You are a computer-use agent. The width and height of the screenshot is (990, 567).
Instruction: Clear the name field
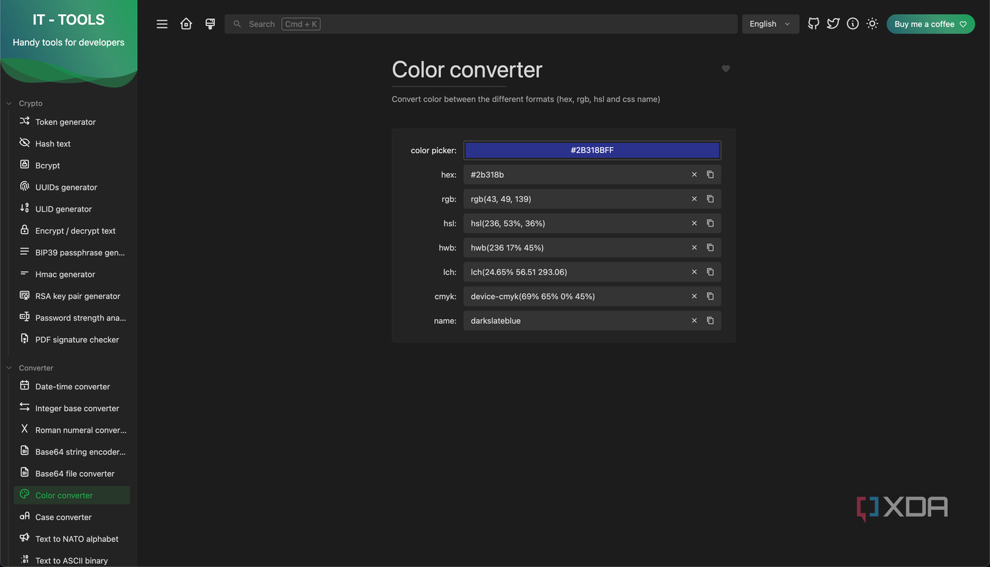coord(694,321)
